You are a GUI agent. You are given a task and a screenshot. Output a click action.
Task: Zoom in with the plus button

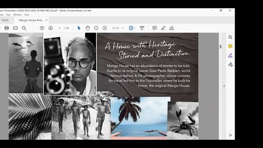pos(105,28)
